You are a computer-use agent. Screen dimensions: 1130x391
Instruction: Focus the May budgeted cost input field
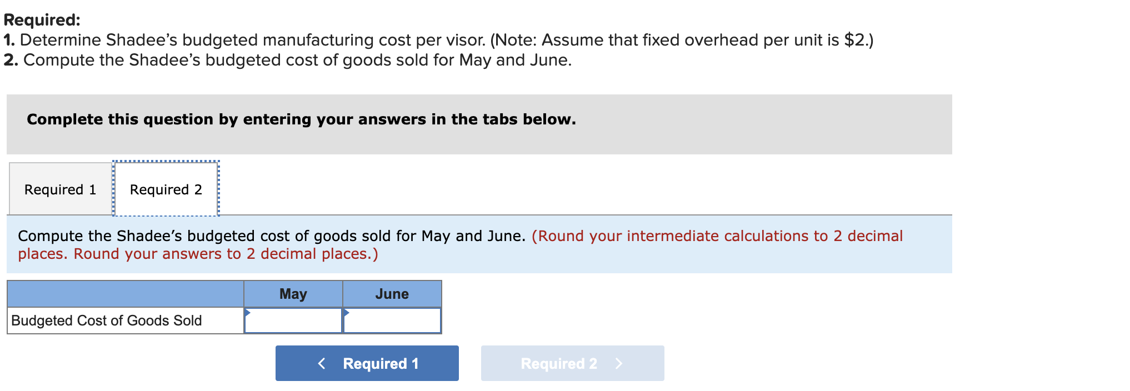(294, 321)
